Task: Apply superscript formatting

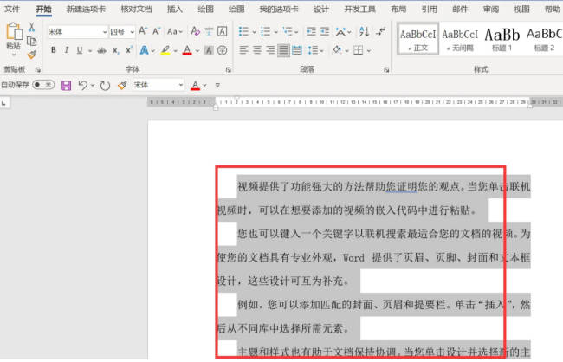Action: coord(129,50)
